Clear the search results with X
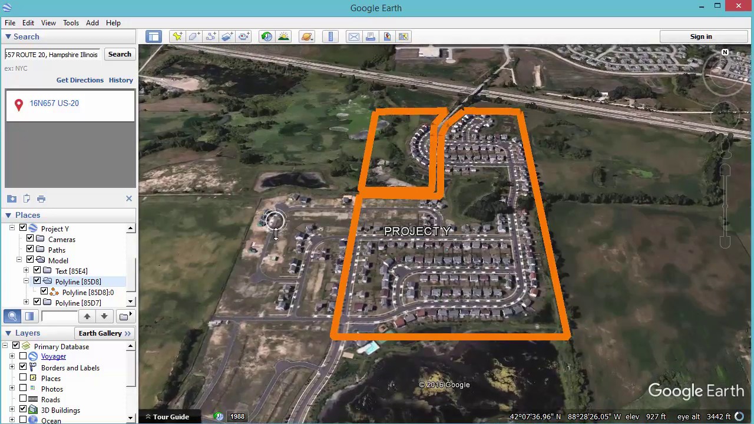The height and width of the screenshot is (424, 754). coord(129,198)
